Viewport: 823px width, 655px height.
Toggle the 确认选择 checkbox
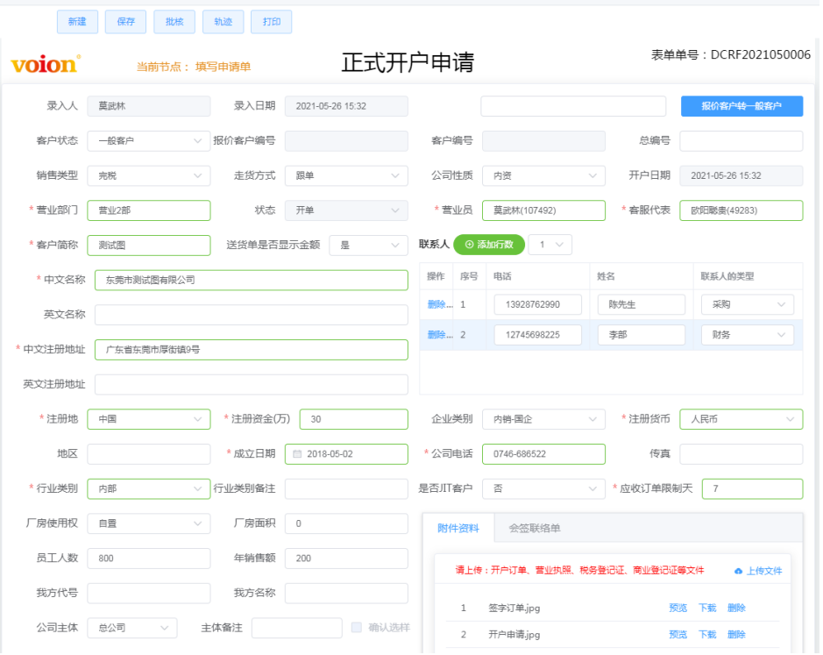[357, 628]
